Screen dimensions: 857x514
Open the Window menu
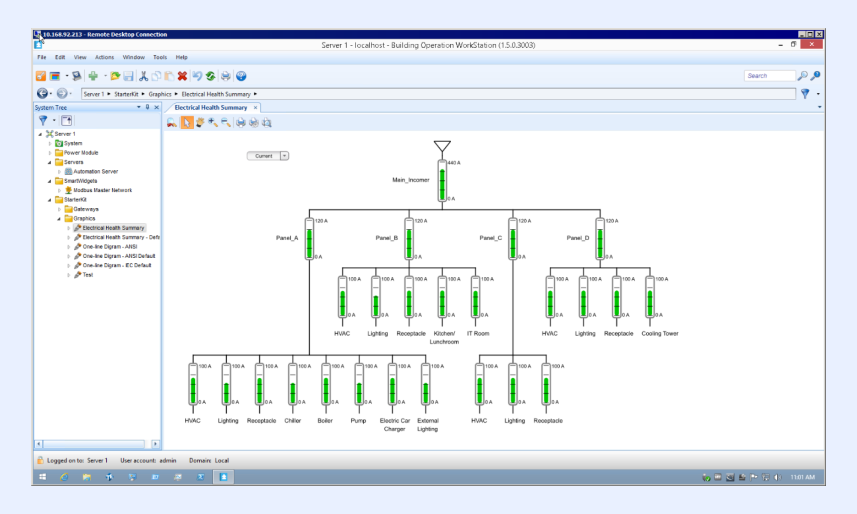tap(134, 57)
